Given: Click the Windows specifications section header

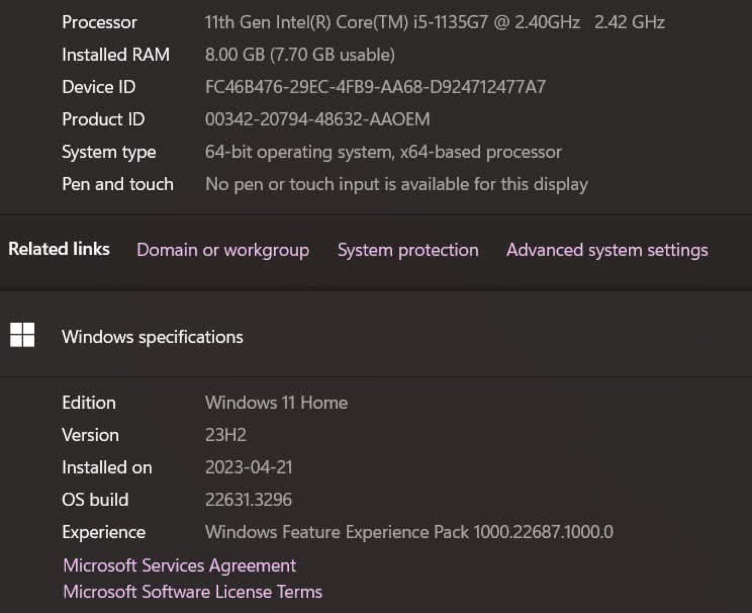Looking at the screenshot, I should click(x=152, y=337).
